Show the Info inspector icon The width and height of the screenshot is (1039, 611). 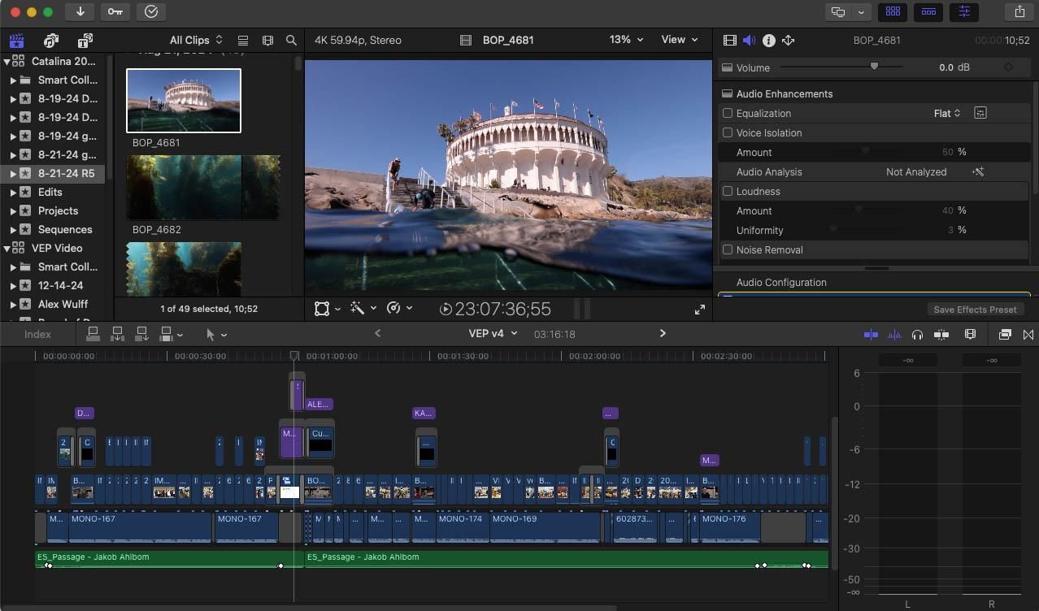(x=768, y=40)
